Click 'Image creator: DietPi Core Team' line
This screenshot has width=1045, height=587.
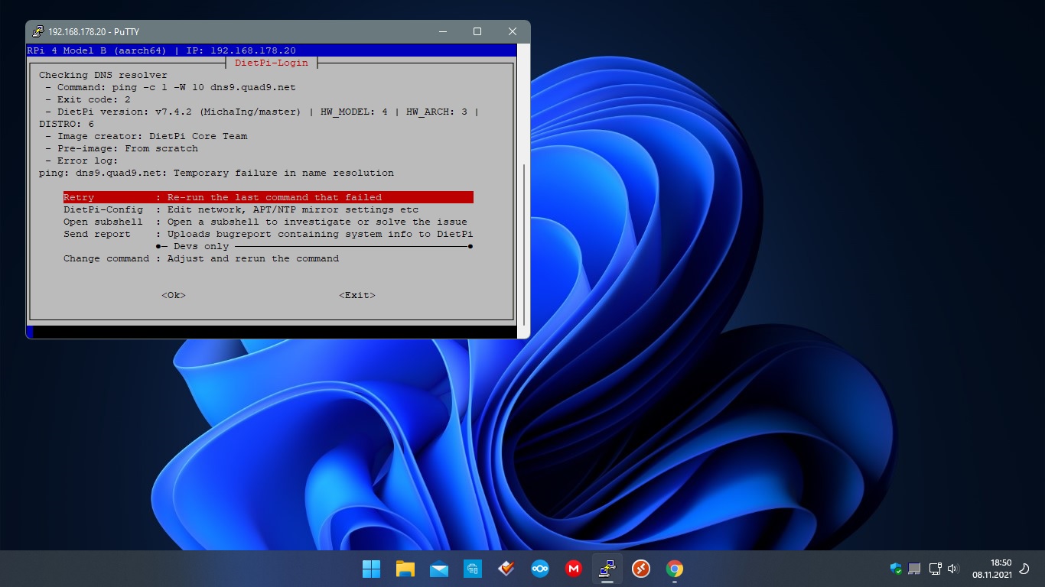[x=146, y=136]
